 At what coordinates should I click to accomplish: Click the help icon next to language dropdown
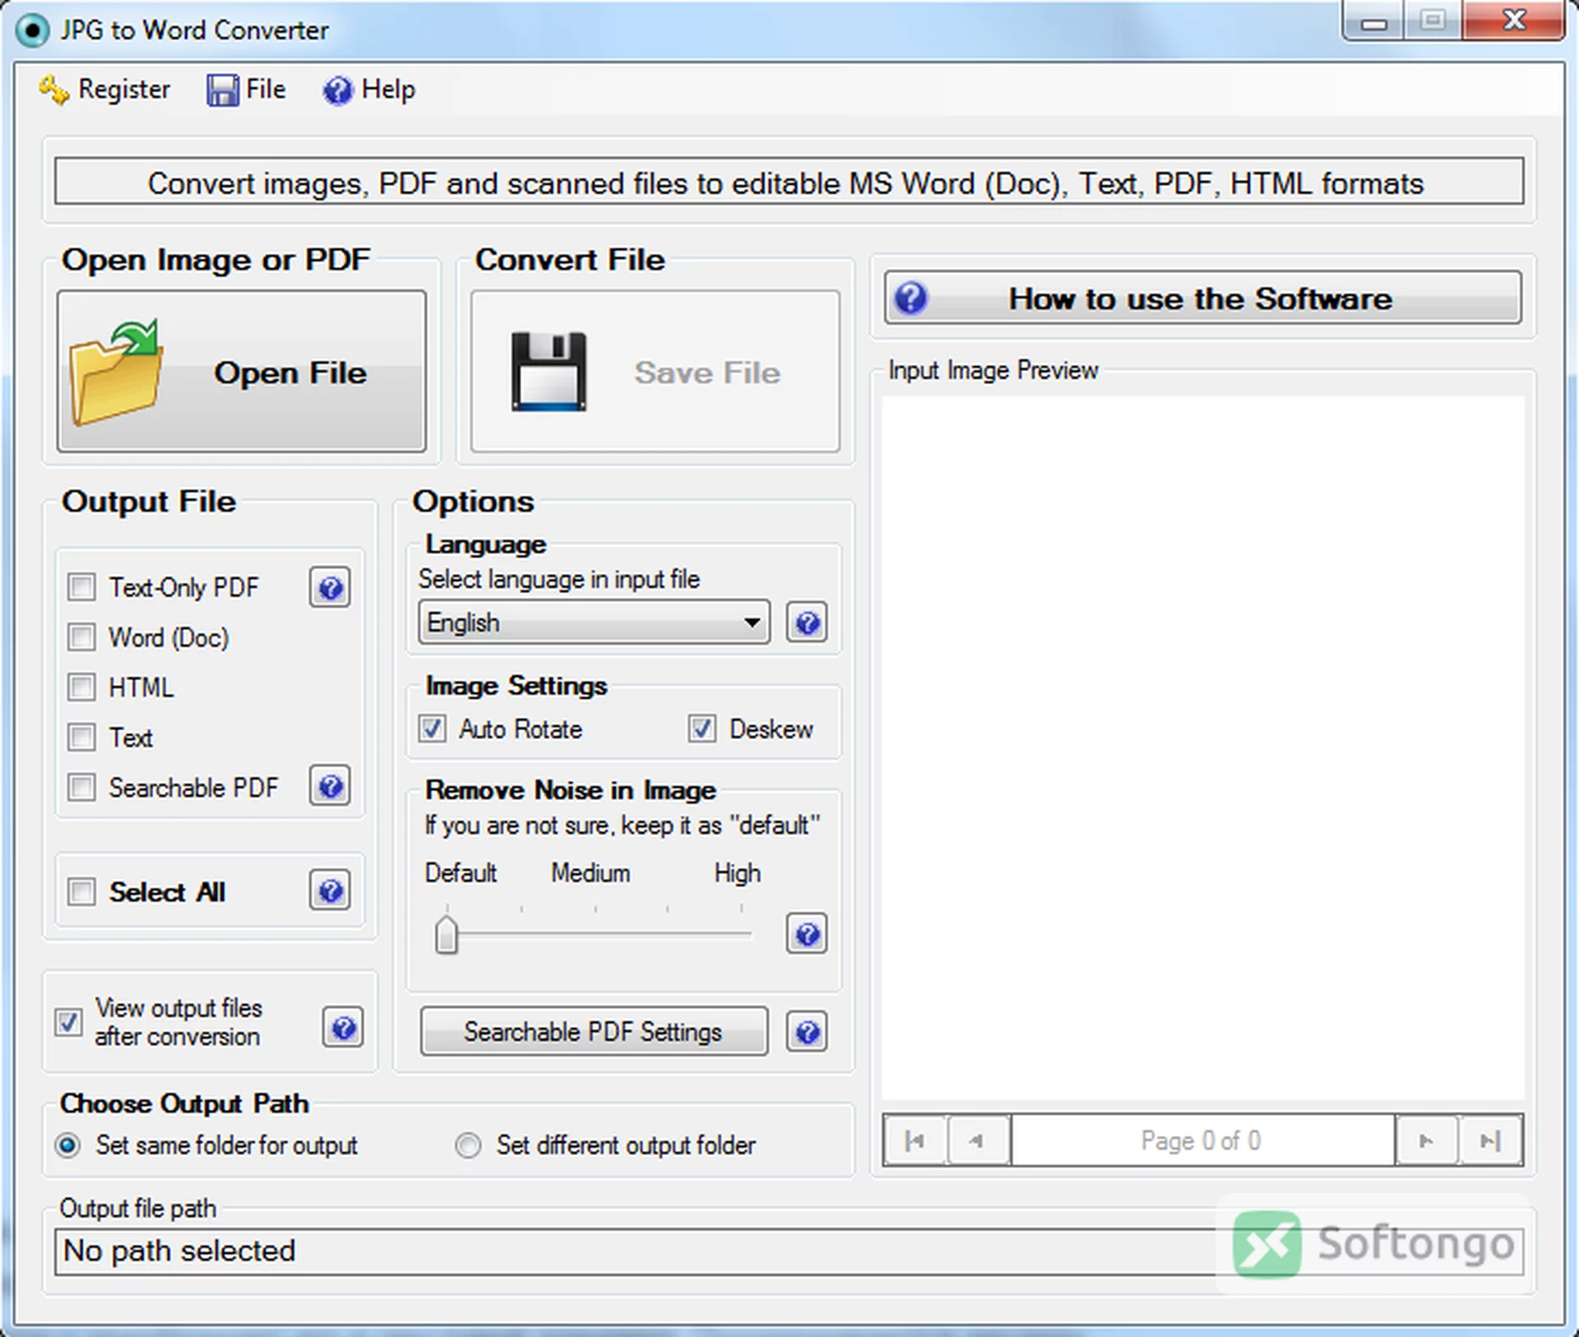coord(807,622)
